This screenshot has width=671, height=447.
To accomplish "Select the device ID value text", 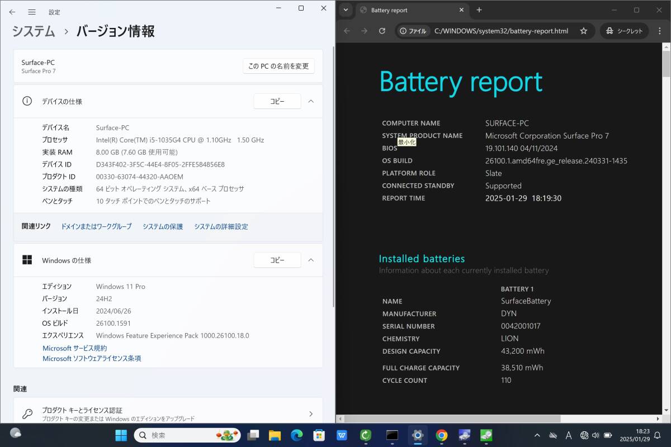I will click(160, 164).
